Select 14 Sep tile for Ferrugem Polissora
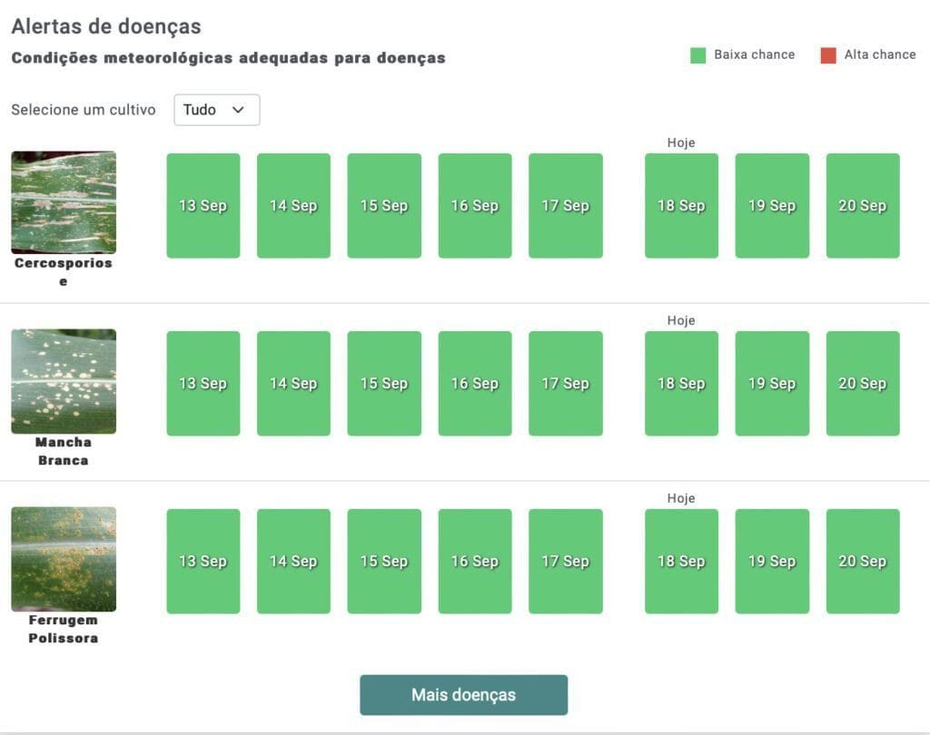Viewport: 930px width, 735px height. [293, 562]
